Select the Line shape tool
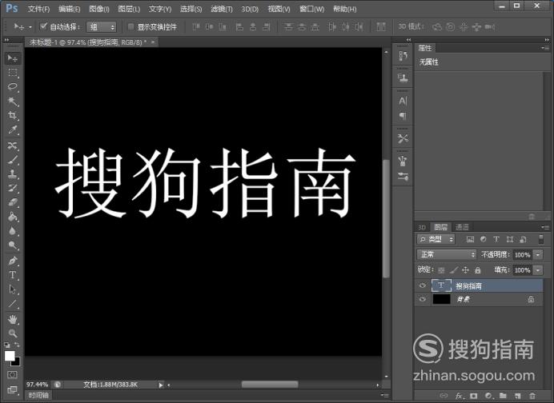554x403 pixels. point(13,304)
